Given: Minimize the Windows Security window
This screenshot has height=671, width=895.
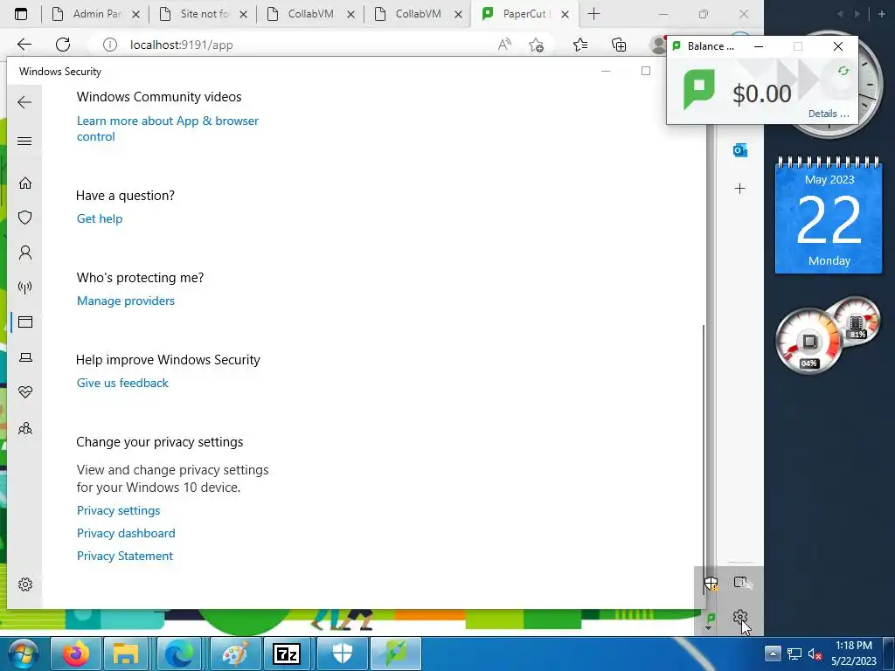Looking at the screenshot, I should (x=606, y=71).
